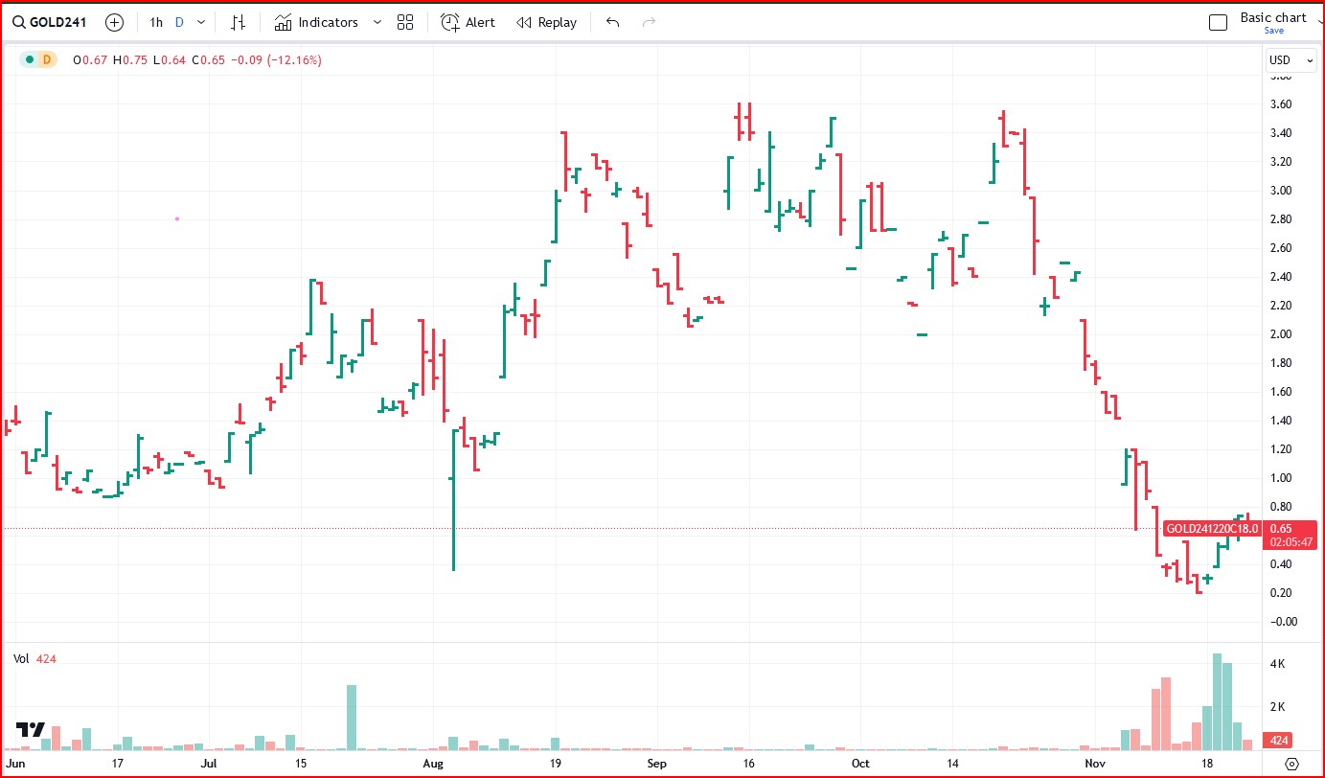This screenshot has height=778, width=1325.
Task: Start Bar Replay mode
Action: tap(547, 22)
